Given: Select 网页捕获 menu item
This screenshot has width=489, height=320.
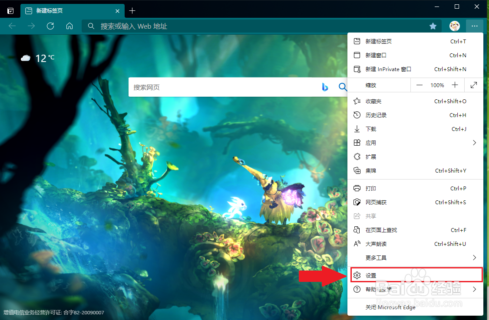Looking at the screenshot, I should (x=415, y=202).
